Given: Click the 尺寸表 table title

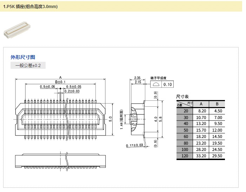Looking at the screenshot, I should [182, 97].
